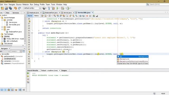Click the History view button
Screen dimensions: 169x95
(x=36, y=16)
